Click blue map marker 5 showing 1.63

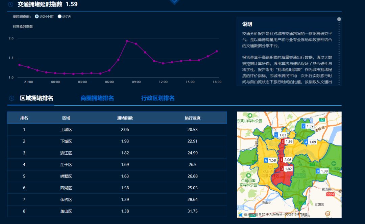click(x=276, y=135)
